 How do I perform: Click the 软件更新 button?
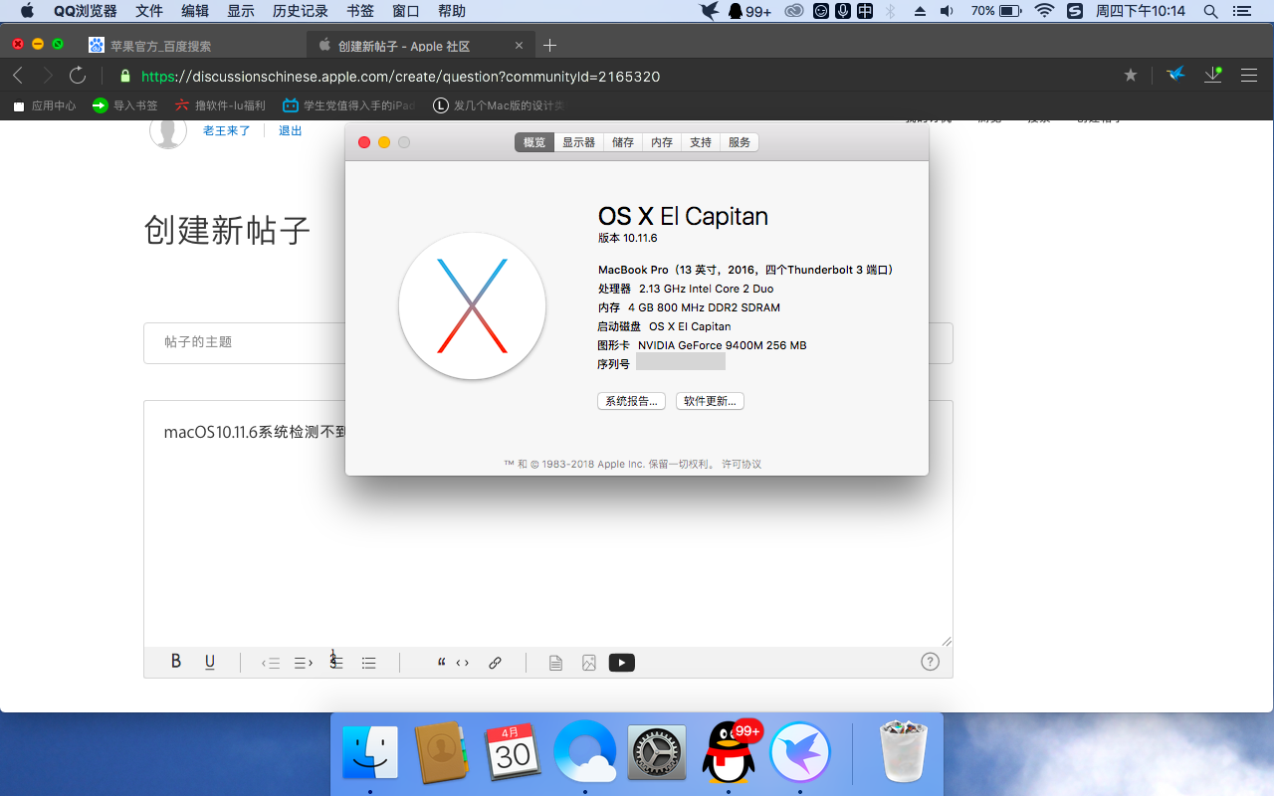pos(710,401)
